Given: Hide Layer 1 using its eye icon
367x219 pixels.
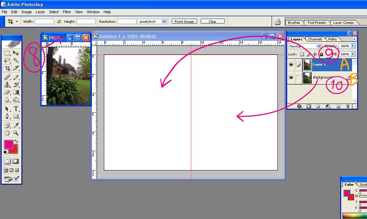Looking at the screenshot, I should point(291,65).
